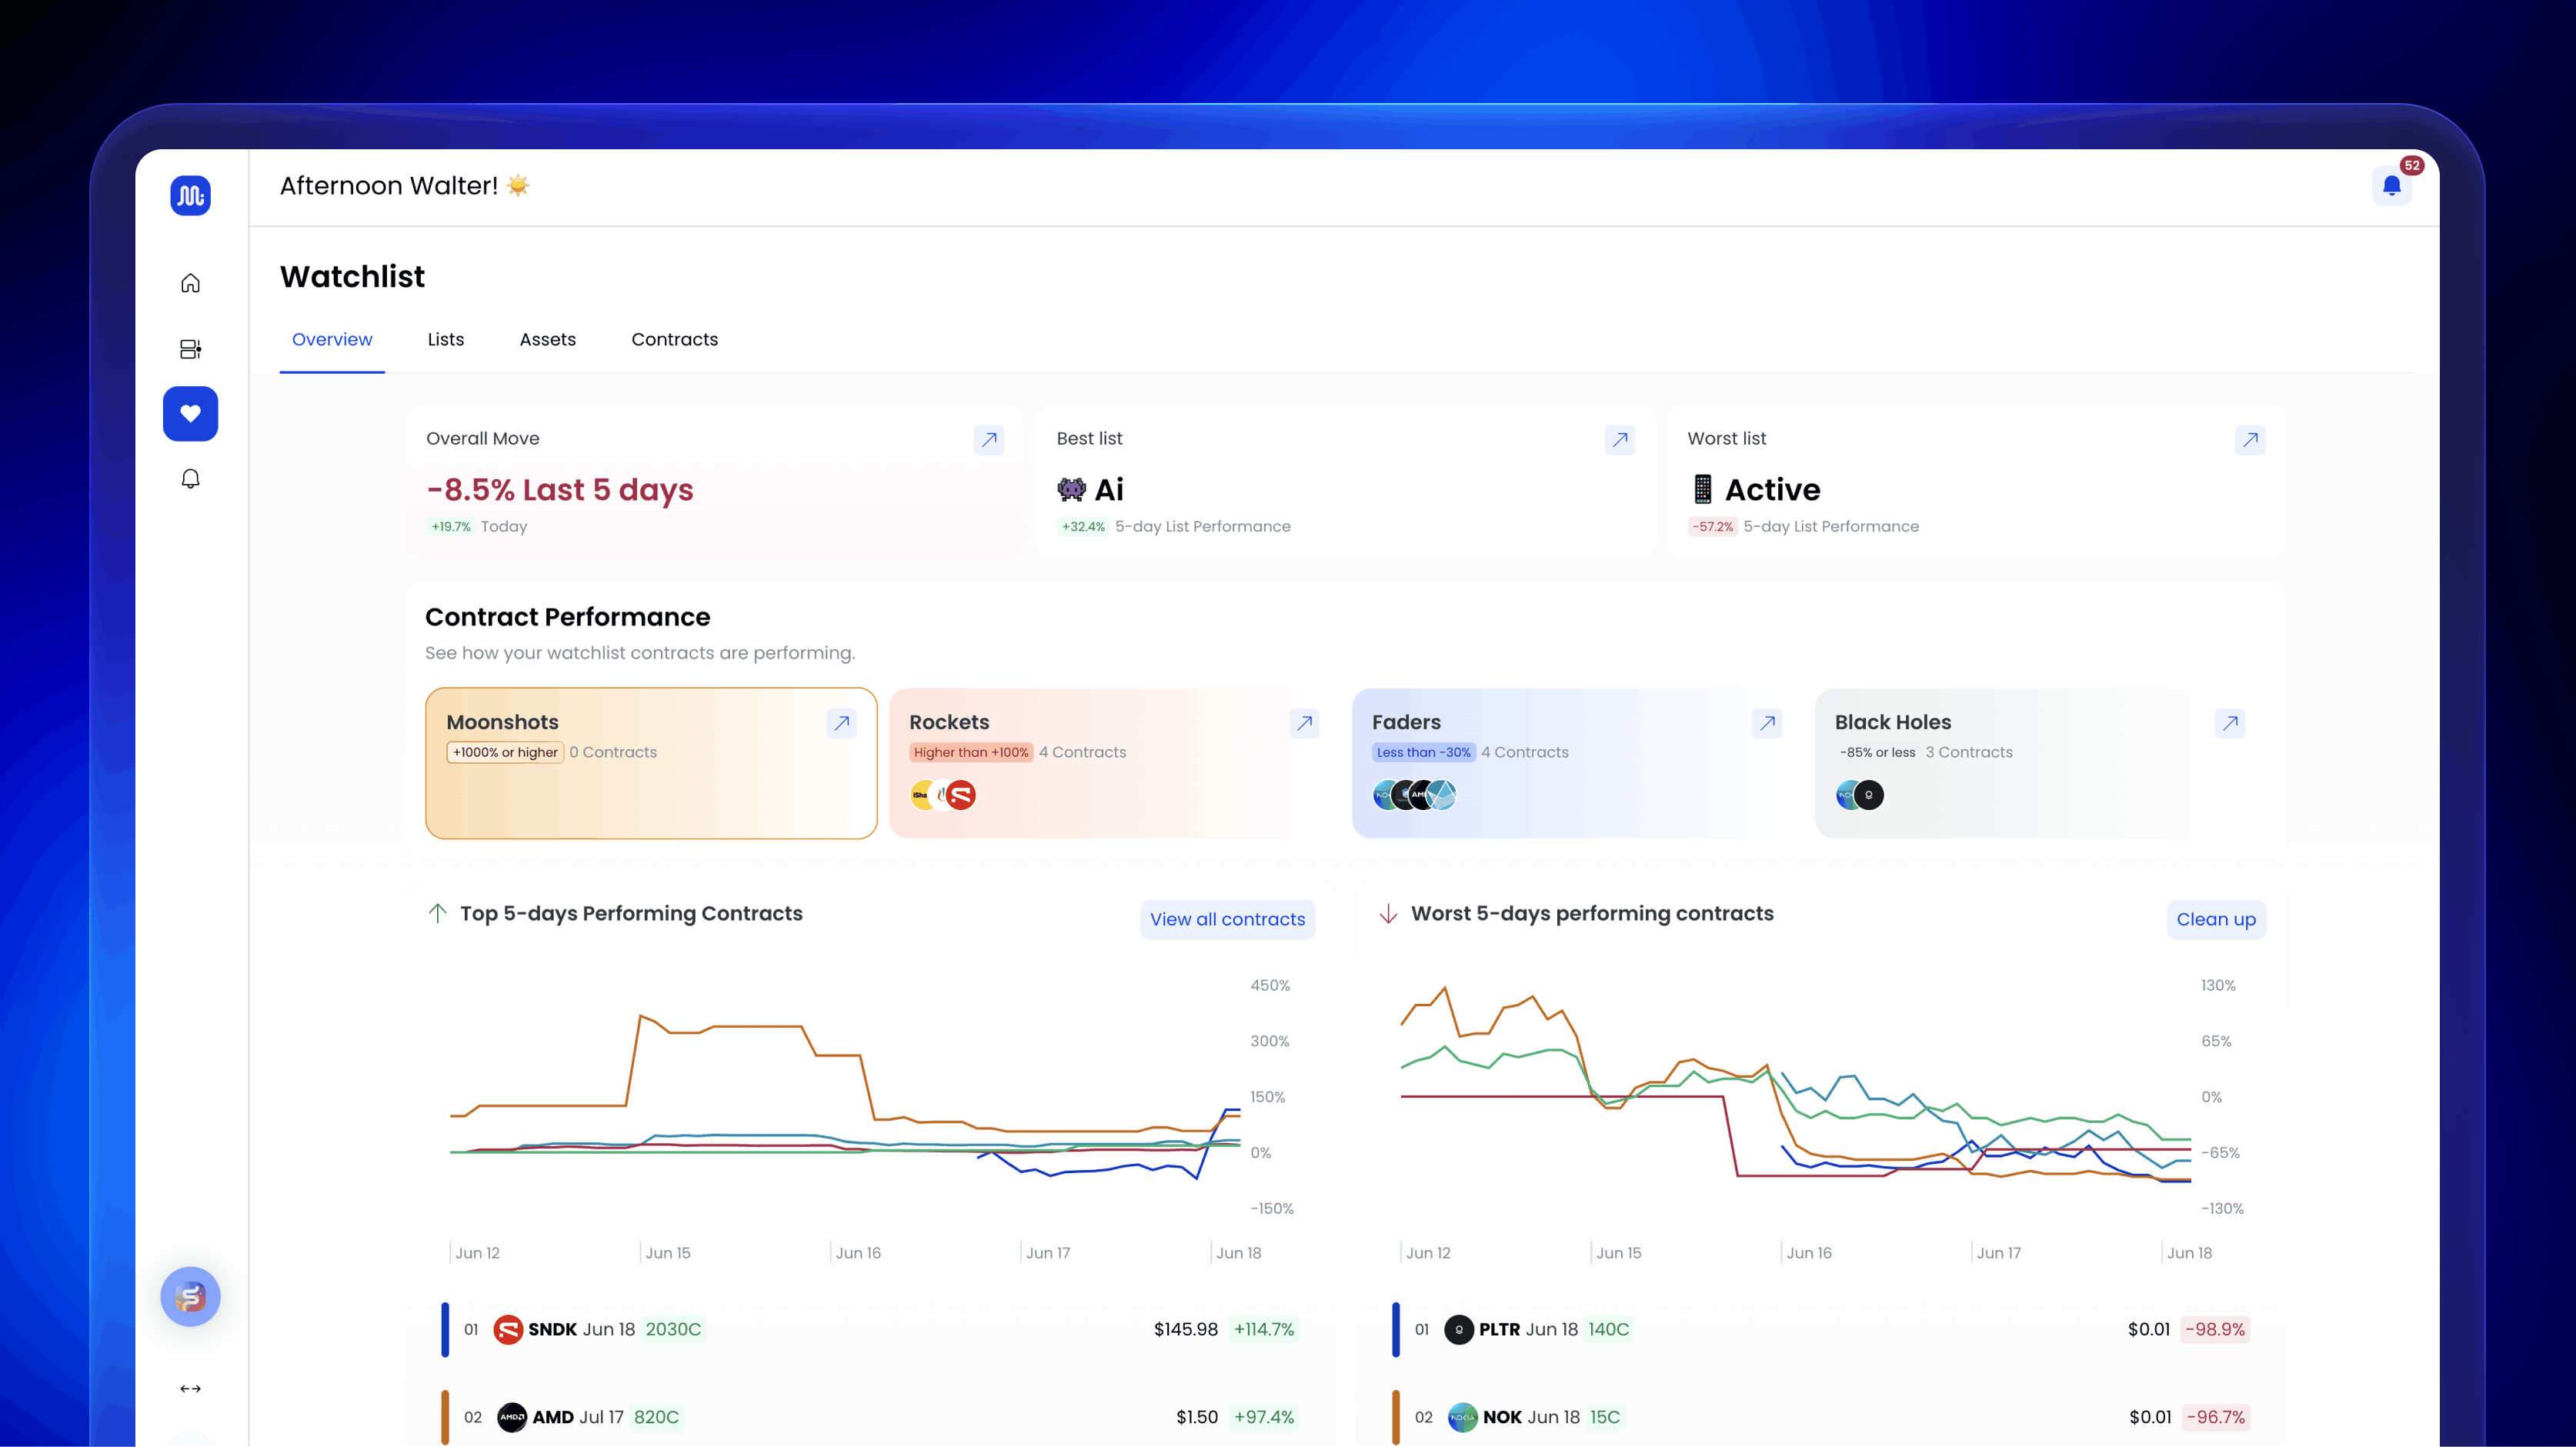The height and width of the screenshot is (1447, 2576).
Task: Click the 15C strike tag
Action: click(1605, 1417)
